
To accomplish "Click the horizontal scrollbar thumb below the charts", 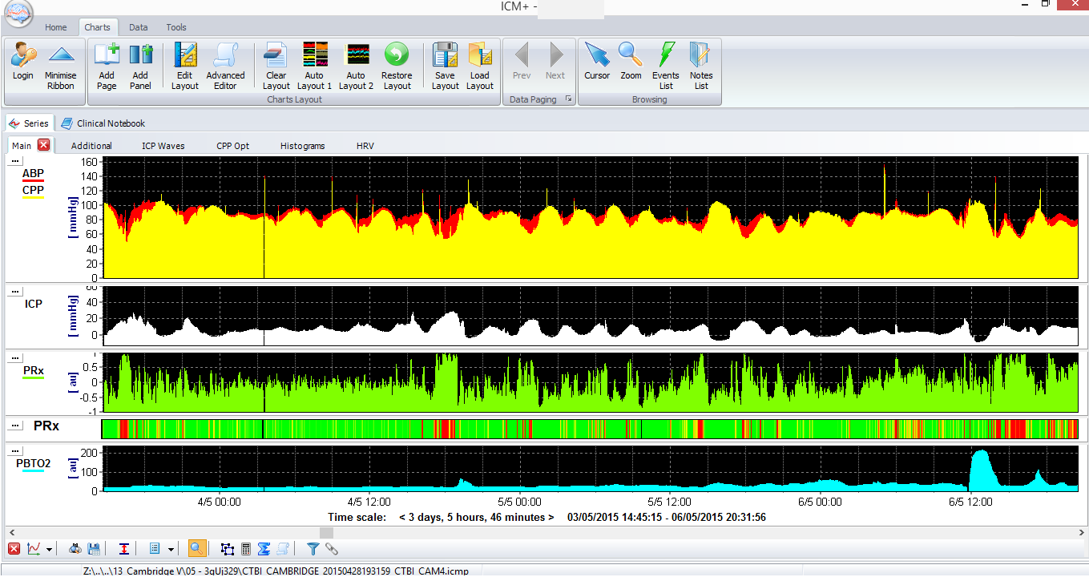I will point(325,532).
